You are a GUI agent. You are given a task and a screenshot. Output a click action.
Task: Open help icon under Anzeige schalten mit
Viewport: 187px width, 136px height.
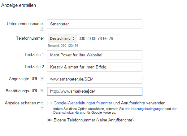[42, 108]
